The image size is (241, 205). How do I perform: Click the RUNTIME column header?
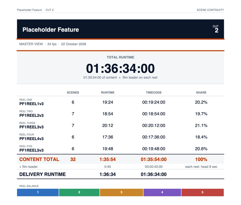(x=108, y=93)
